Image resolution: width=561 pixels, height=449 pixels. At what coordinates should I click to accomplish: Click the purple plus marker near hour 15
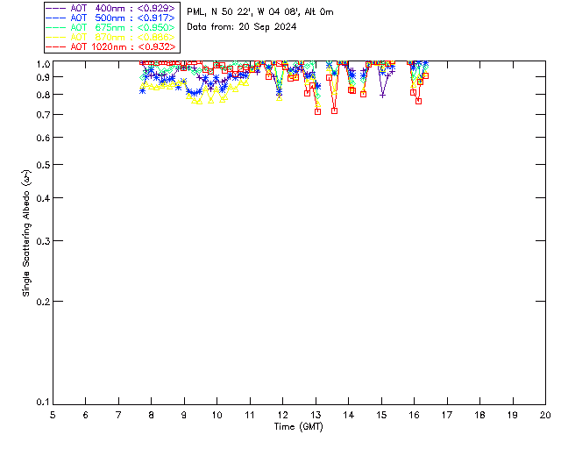[x=382, y=96]
